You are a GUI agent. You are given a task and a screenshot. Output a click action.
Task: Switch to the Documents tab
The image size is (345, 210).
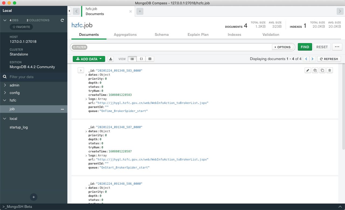pyautogui.click(x=89, y=34)
